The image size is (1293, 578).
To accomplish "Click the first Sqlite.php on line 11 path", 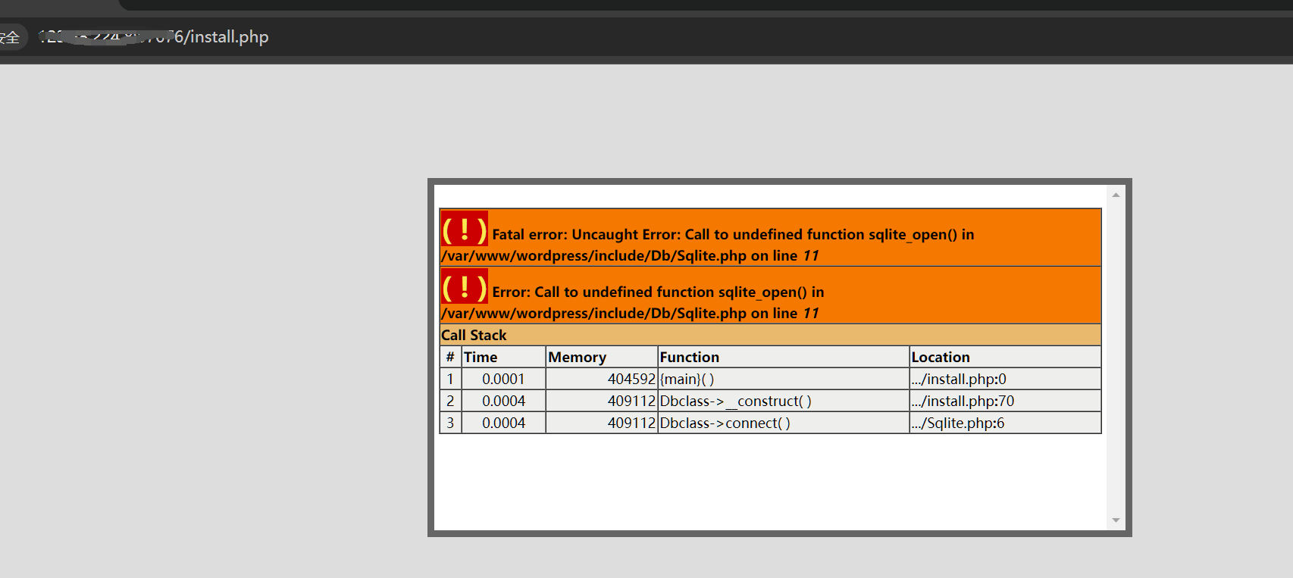I will 630,256.
